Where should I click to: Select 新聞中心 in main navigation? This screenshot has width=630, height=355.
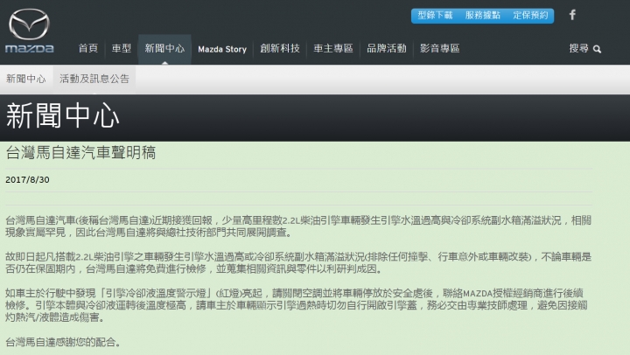point(164,49)
